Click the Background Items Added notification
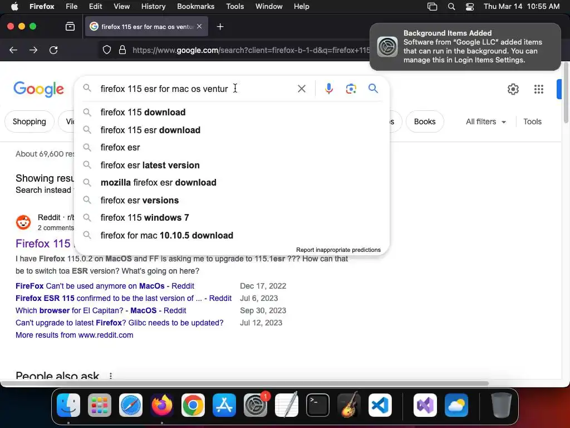 (x=465, y=47)
